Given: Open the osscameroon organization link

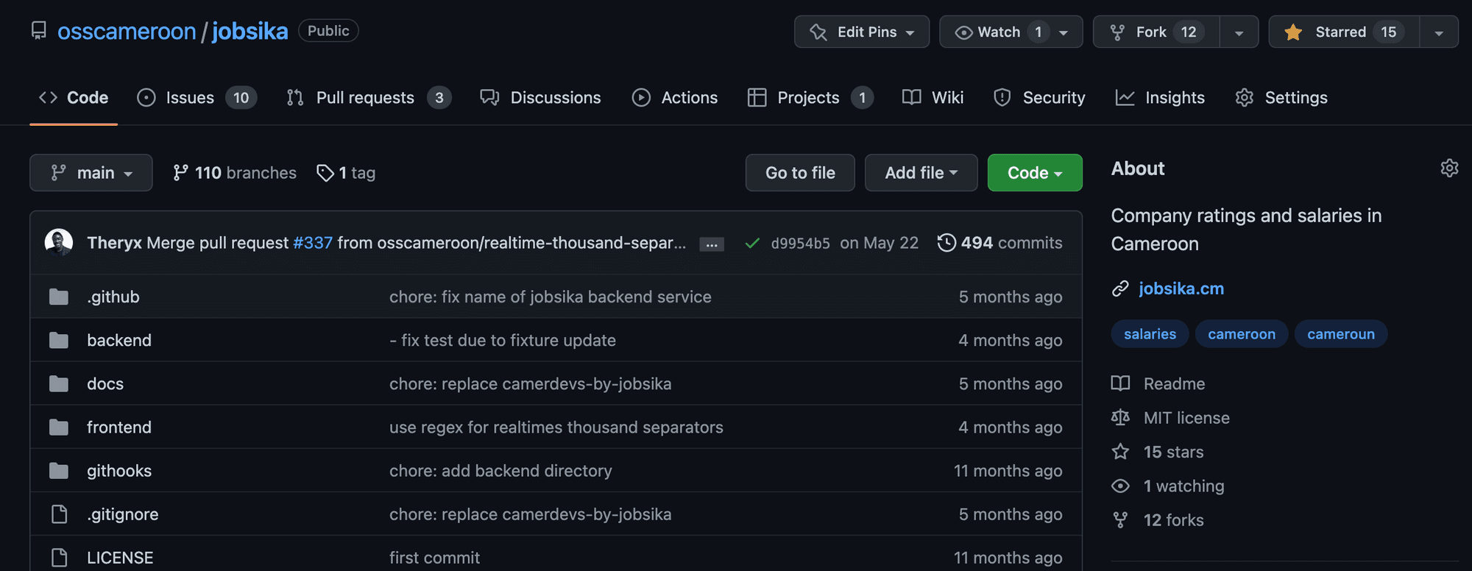Looking at the screenshot, I should 127,31.
